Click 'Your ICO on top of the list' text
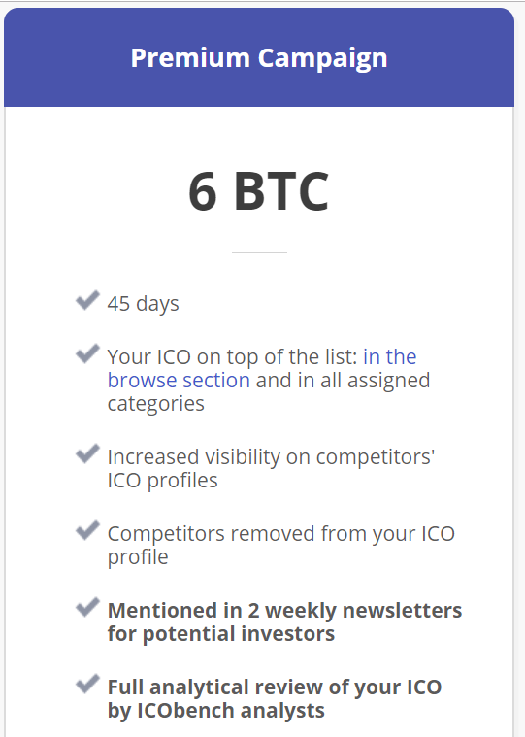The image size is (525, 737). tap(233, 356)
